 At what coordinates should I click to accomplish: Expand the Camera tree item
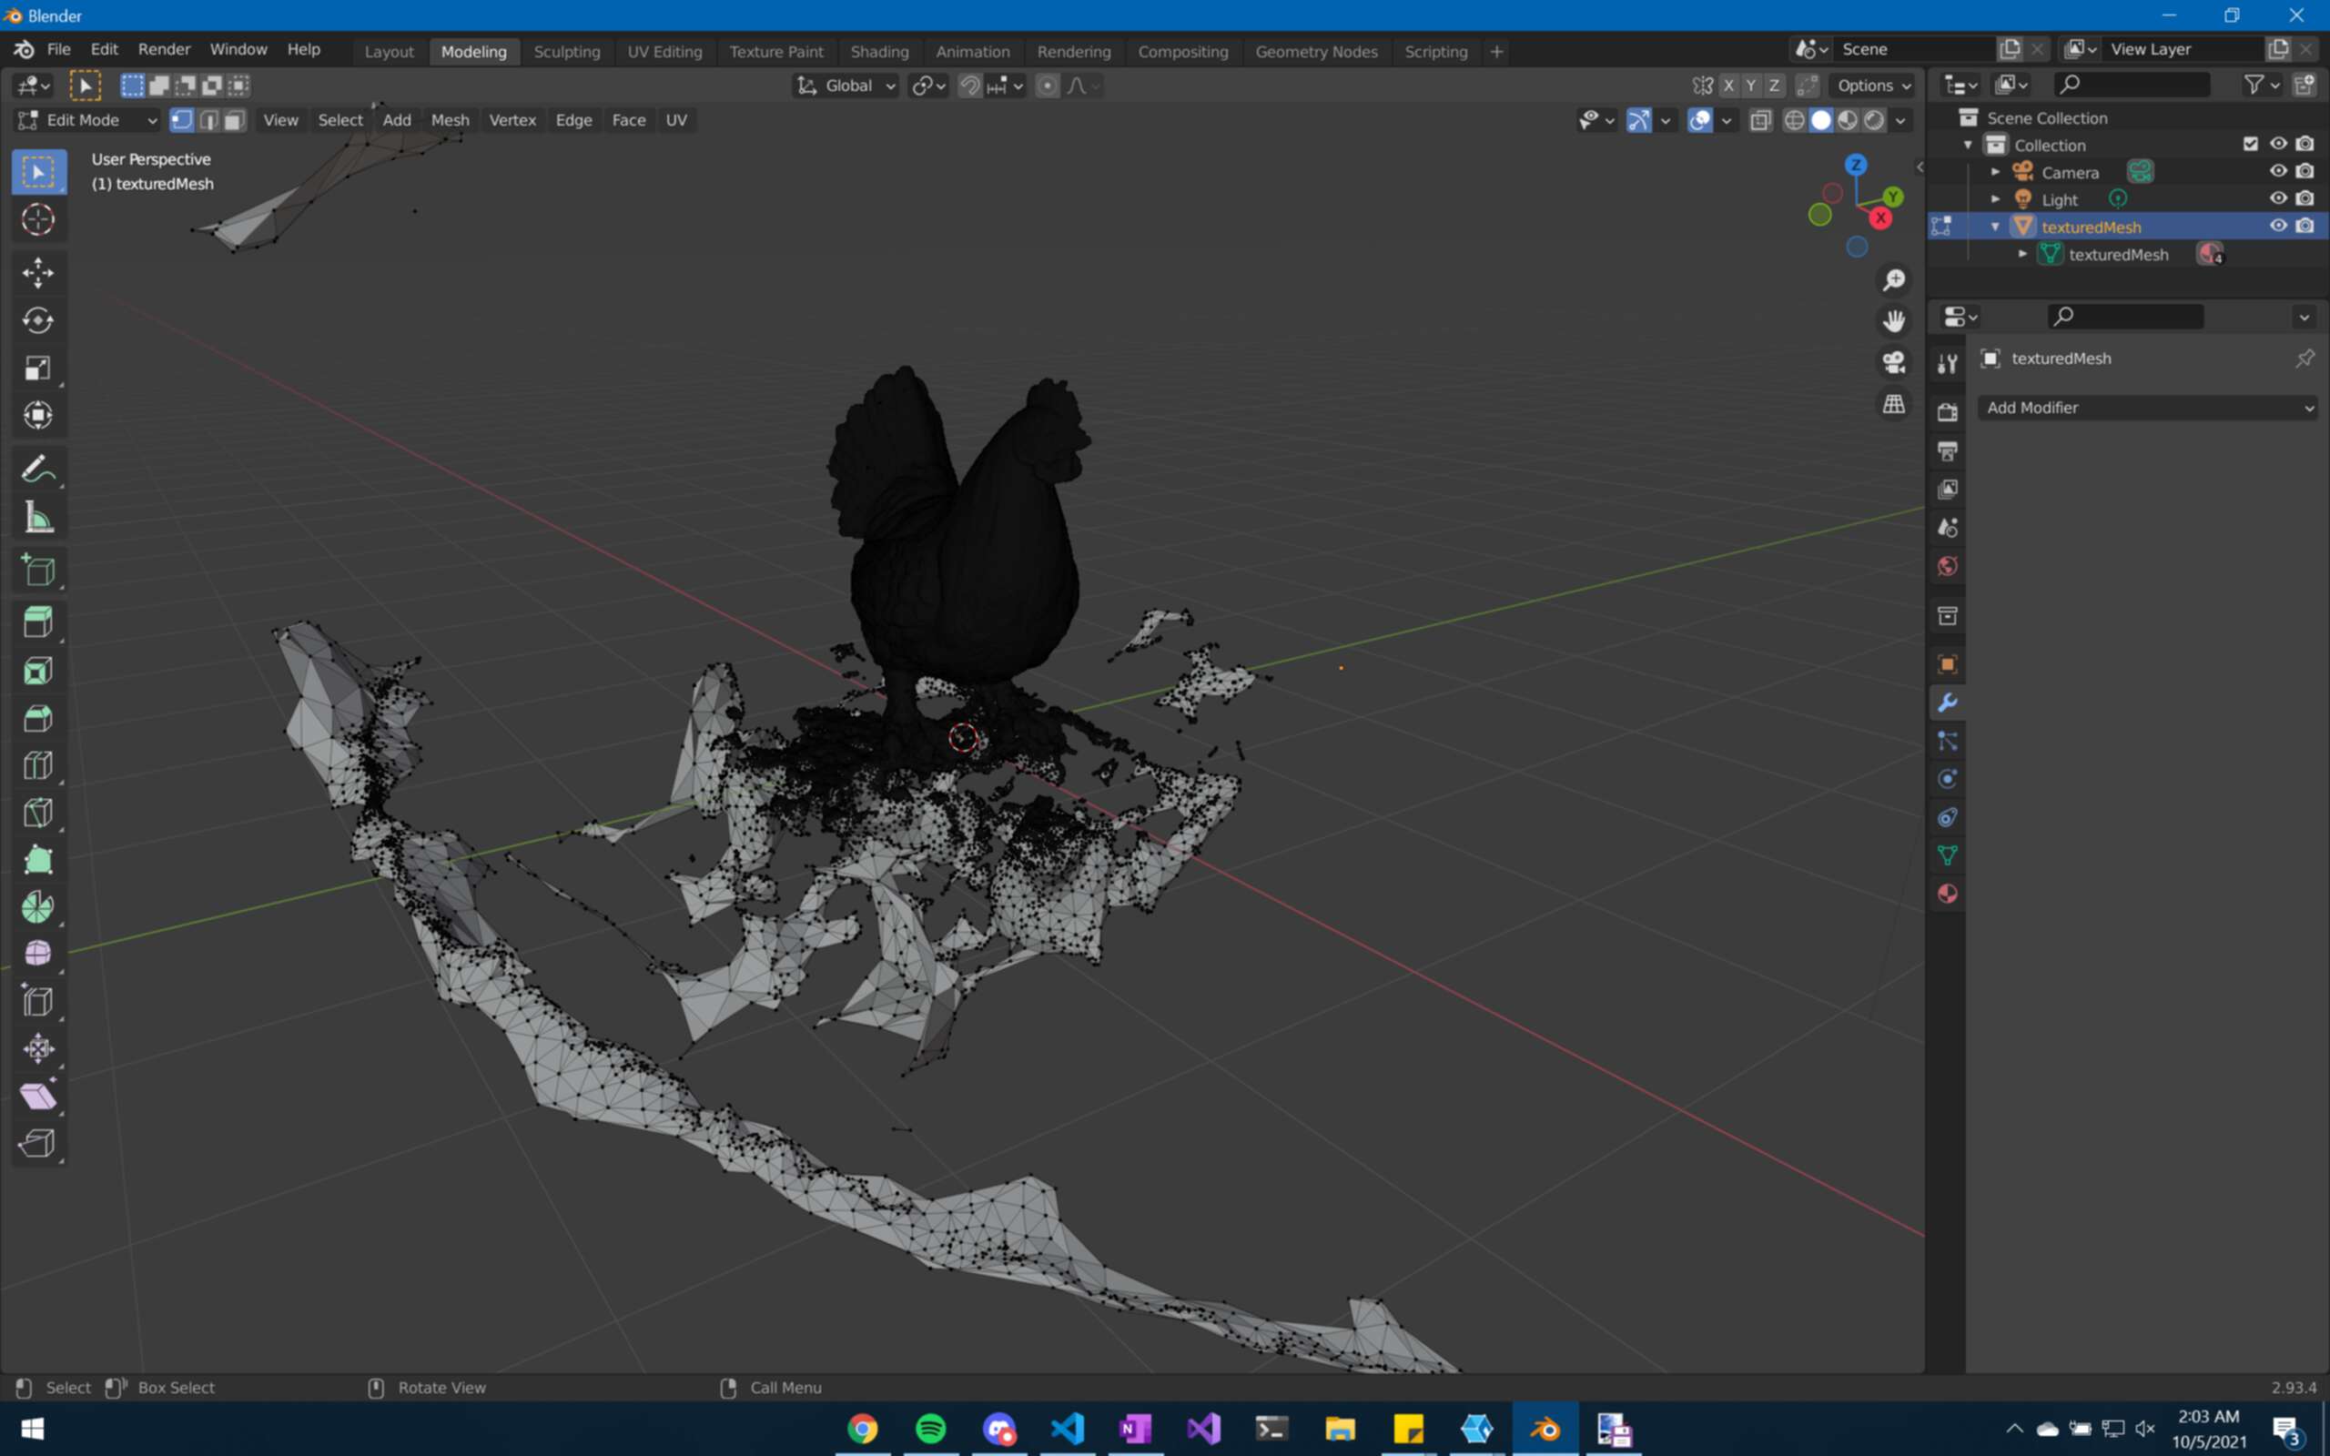coord(1995,172)
